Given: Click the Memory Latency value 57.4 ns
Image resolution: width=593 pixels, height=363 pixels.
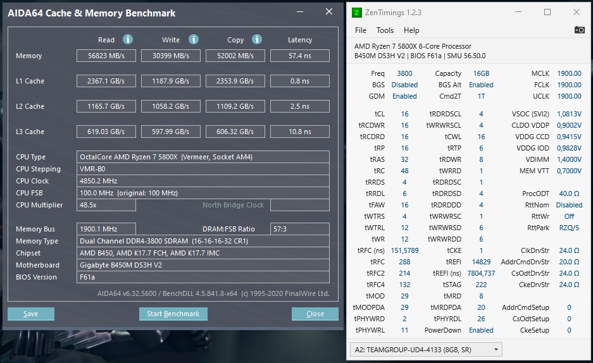Looking at the screenshot, I should 300,56.
